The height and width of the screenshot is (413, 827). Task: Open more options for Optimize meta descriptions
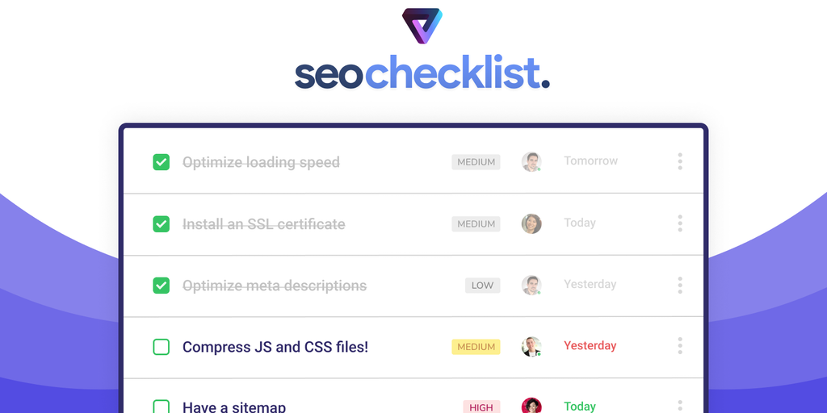coord(680,285)
